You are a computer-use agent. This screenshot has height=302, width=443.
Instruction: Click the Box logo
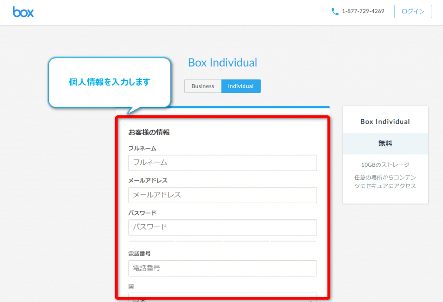23,12
